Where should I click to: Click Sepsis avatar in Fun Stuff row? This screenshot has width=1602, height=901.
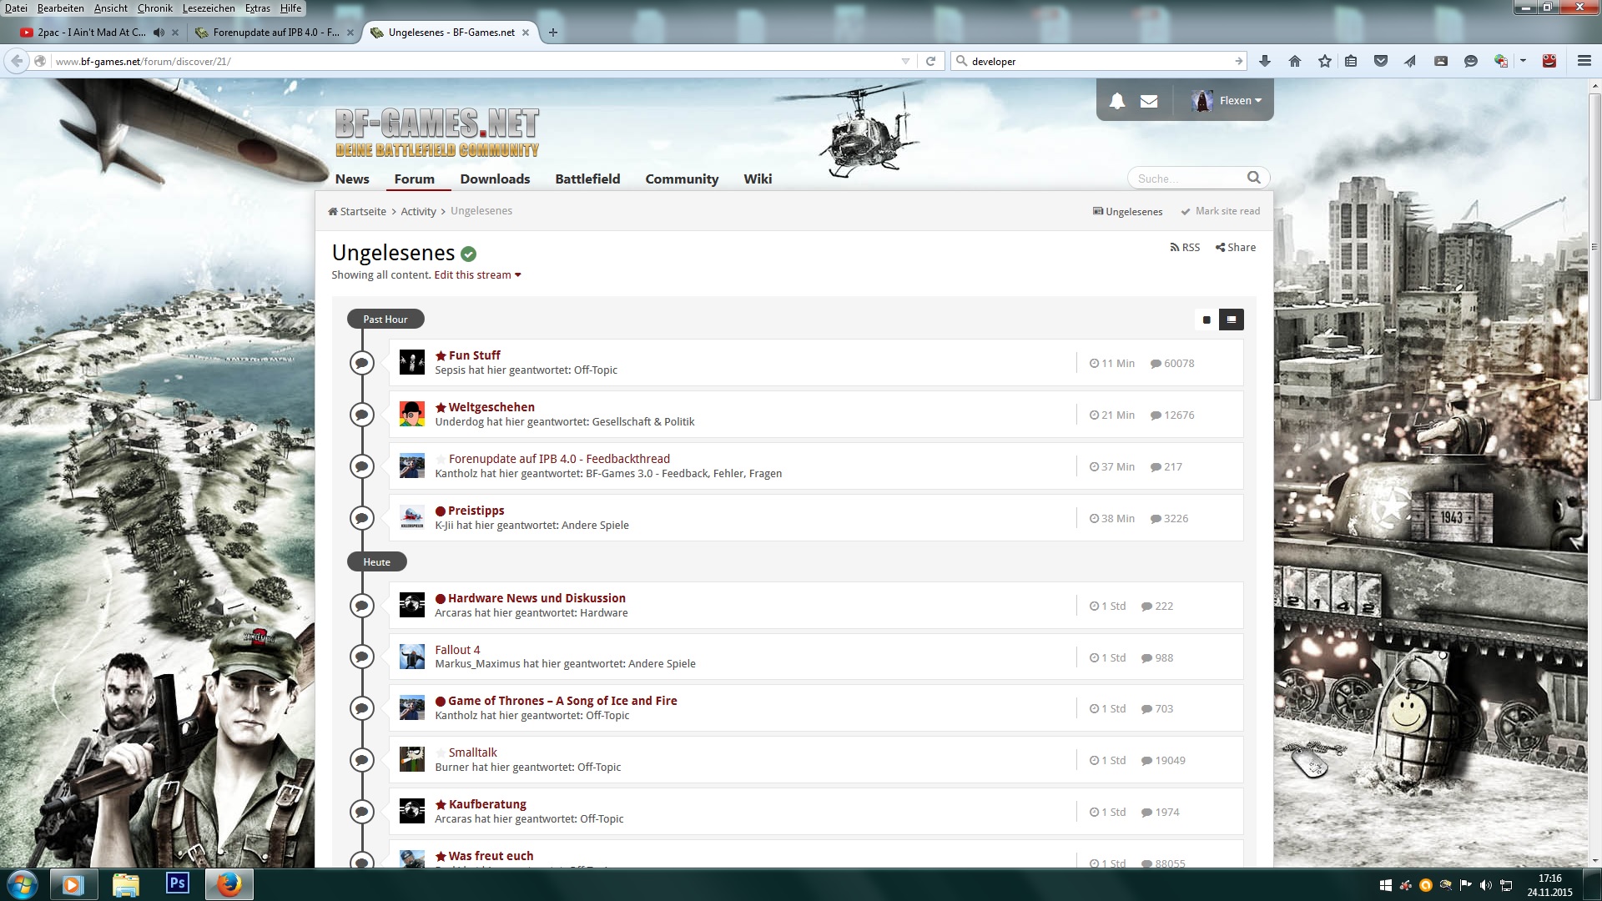coord(412,362)
